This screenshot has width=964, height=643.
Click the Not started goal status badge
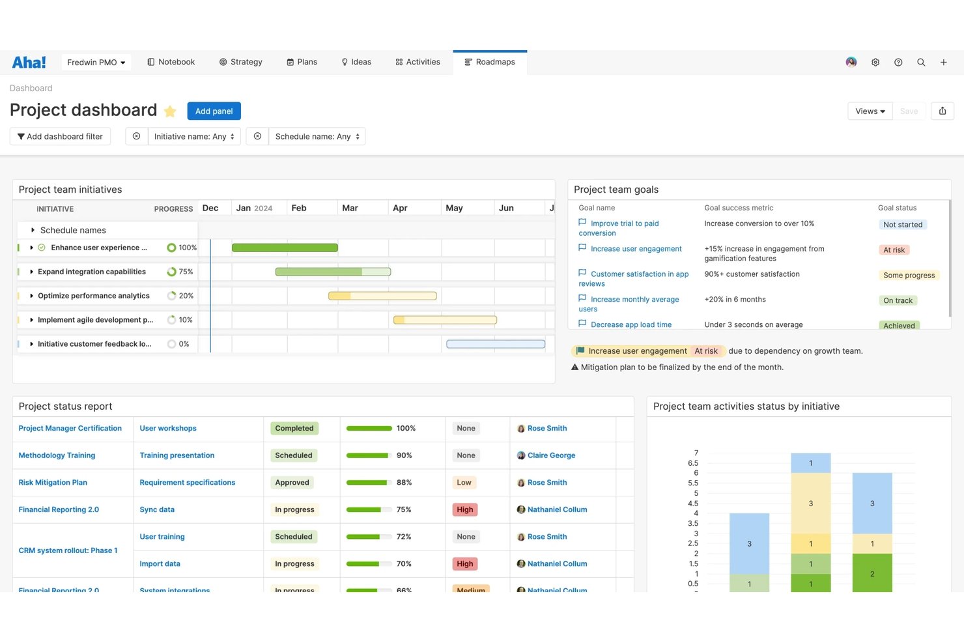[903, 225]
